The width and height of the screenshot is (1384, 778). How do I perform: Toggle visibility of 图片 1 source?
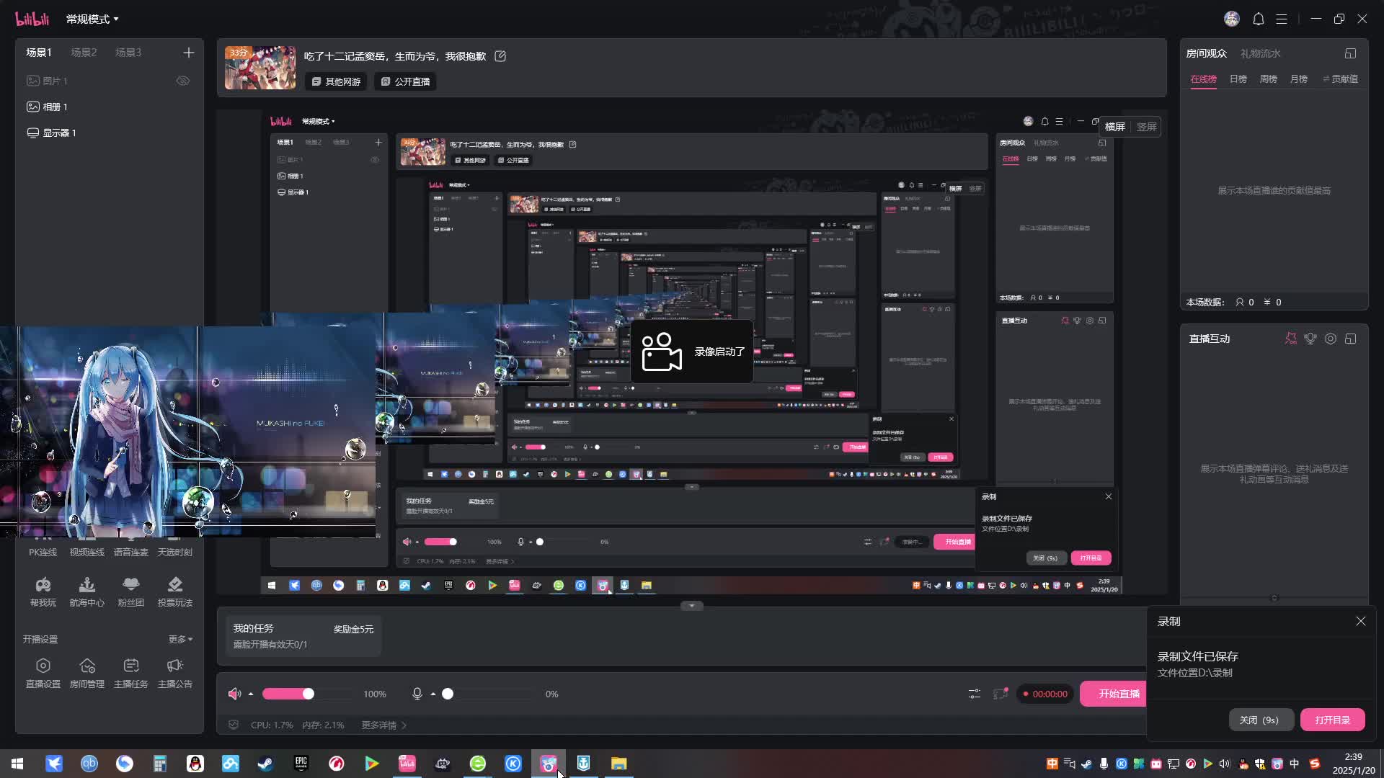pos(183,81)
